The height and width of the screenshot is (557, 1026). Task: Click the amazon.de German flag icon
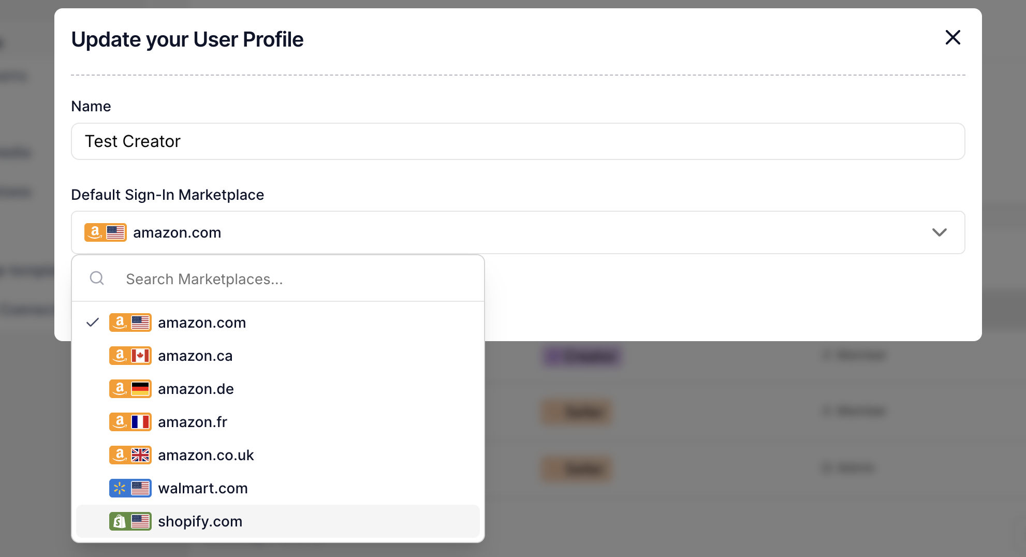[141, 389]
